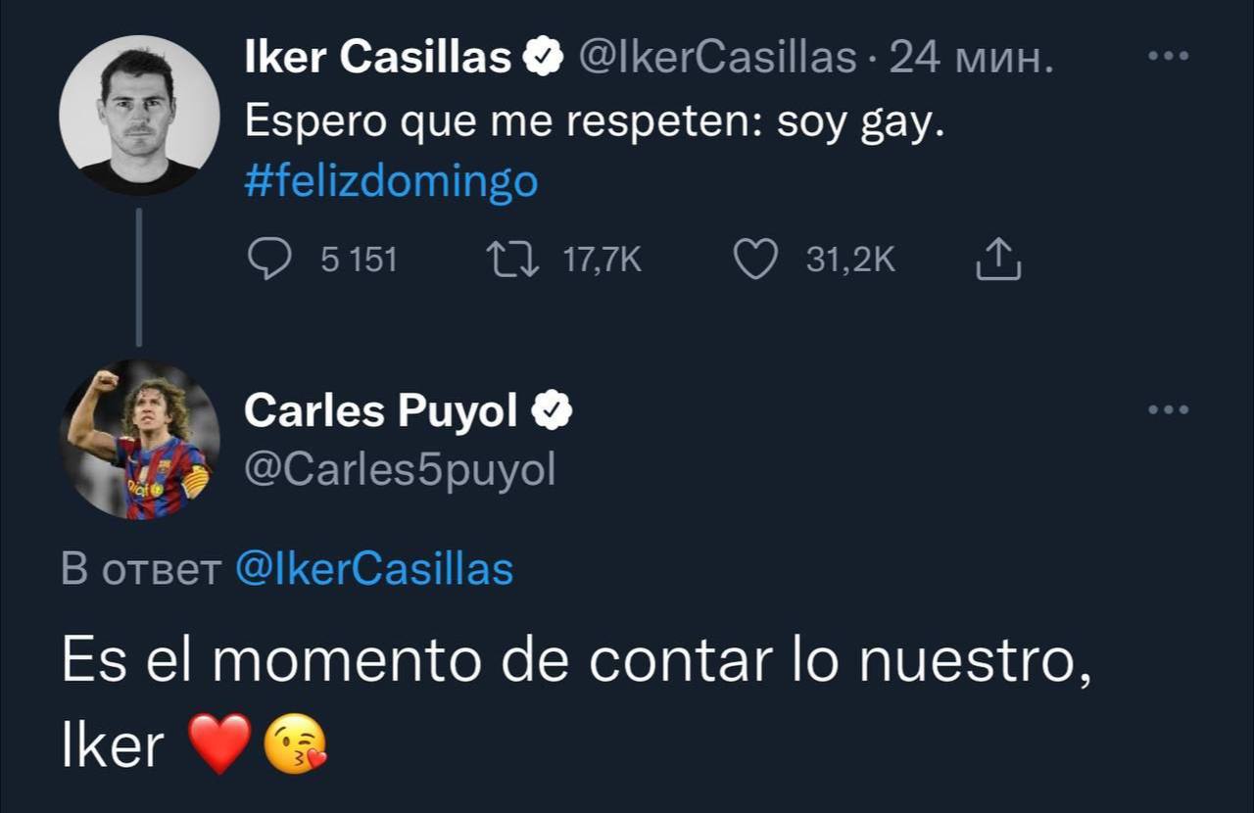Click the @IkerCasillas mention after "В ответ"
Viewport: 1254px width, 813px height.
point(374,569)
